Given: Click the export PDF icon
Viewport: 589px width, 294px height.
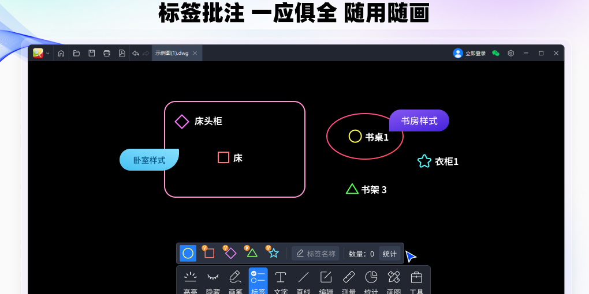Looking at the screenshot, I should coord(122,53).
